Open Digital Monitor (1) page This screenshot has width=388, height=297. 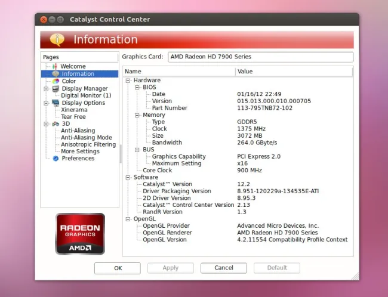pyautogui.click(x=86, y=95)
